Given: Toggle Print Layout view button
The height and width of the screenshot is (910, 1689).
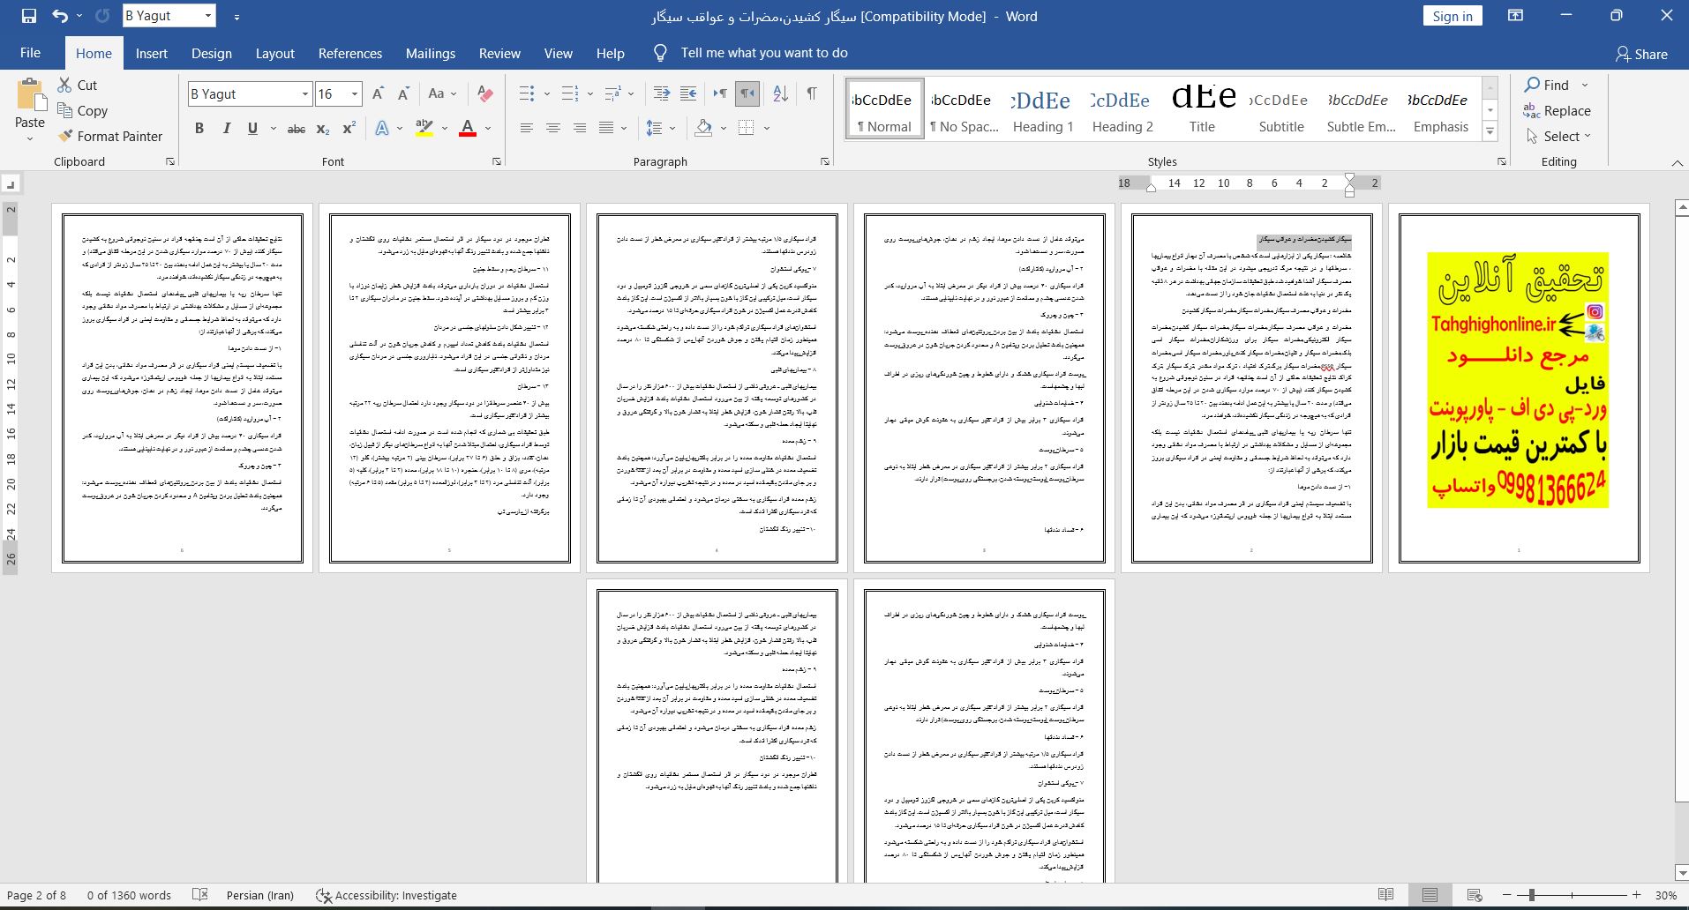Looking at the screenshot, I should click(x=1430, y=895).
